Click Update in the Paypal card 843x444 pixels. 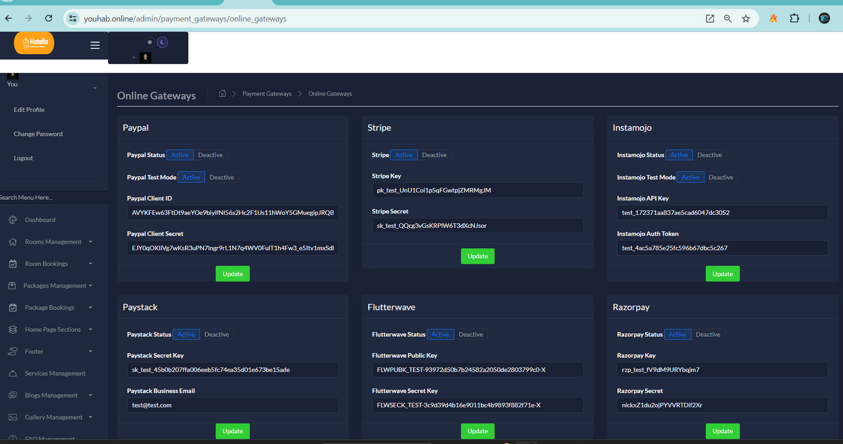click(233, 274)
